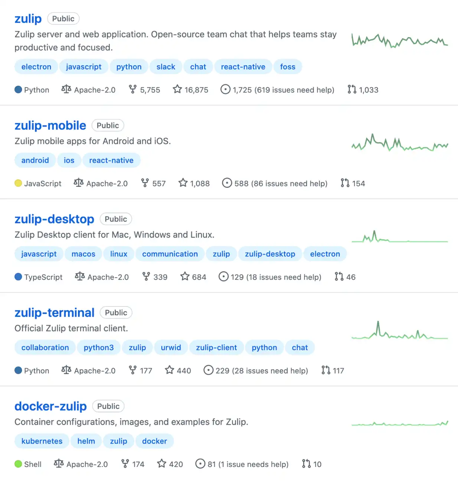
Task: Click the urwid topic tag
Action: click(171, 348)
